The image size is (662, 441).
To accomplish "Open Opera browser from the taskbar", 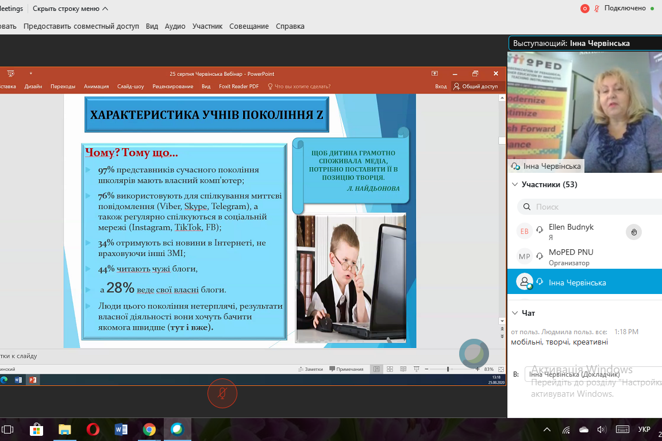I will click(x=93, y=430).
